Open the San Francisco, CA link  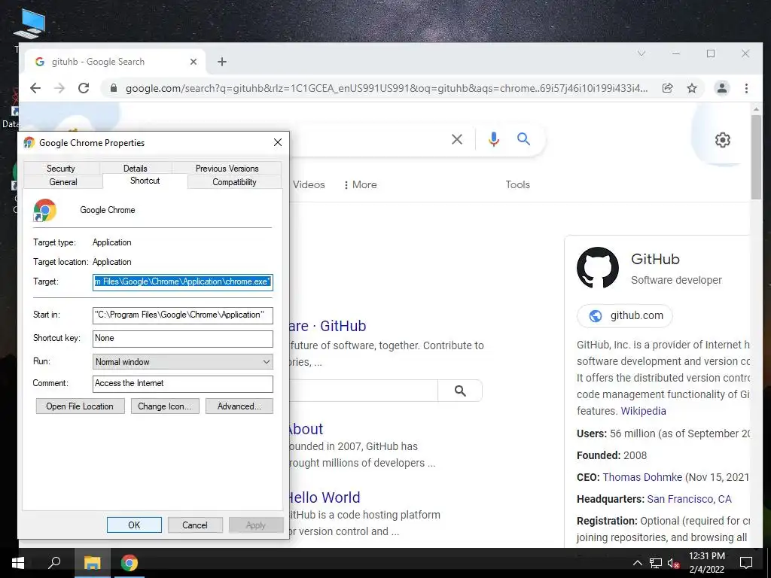click(689, 500)
